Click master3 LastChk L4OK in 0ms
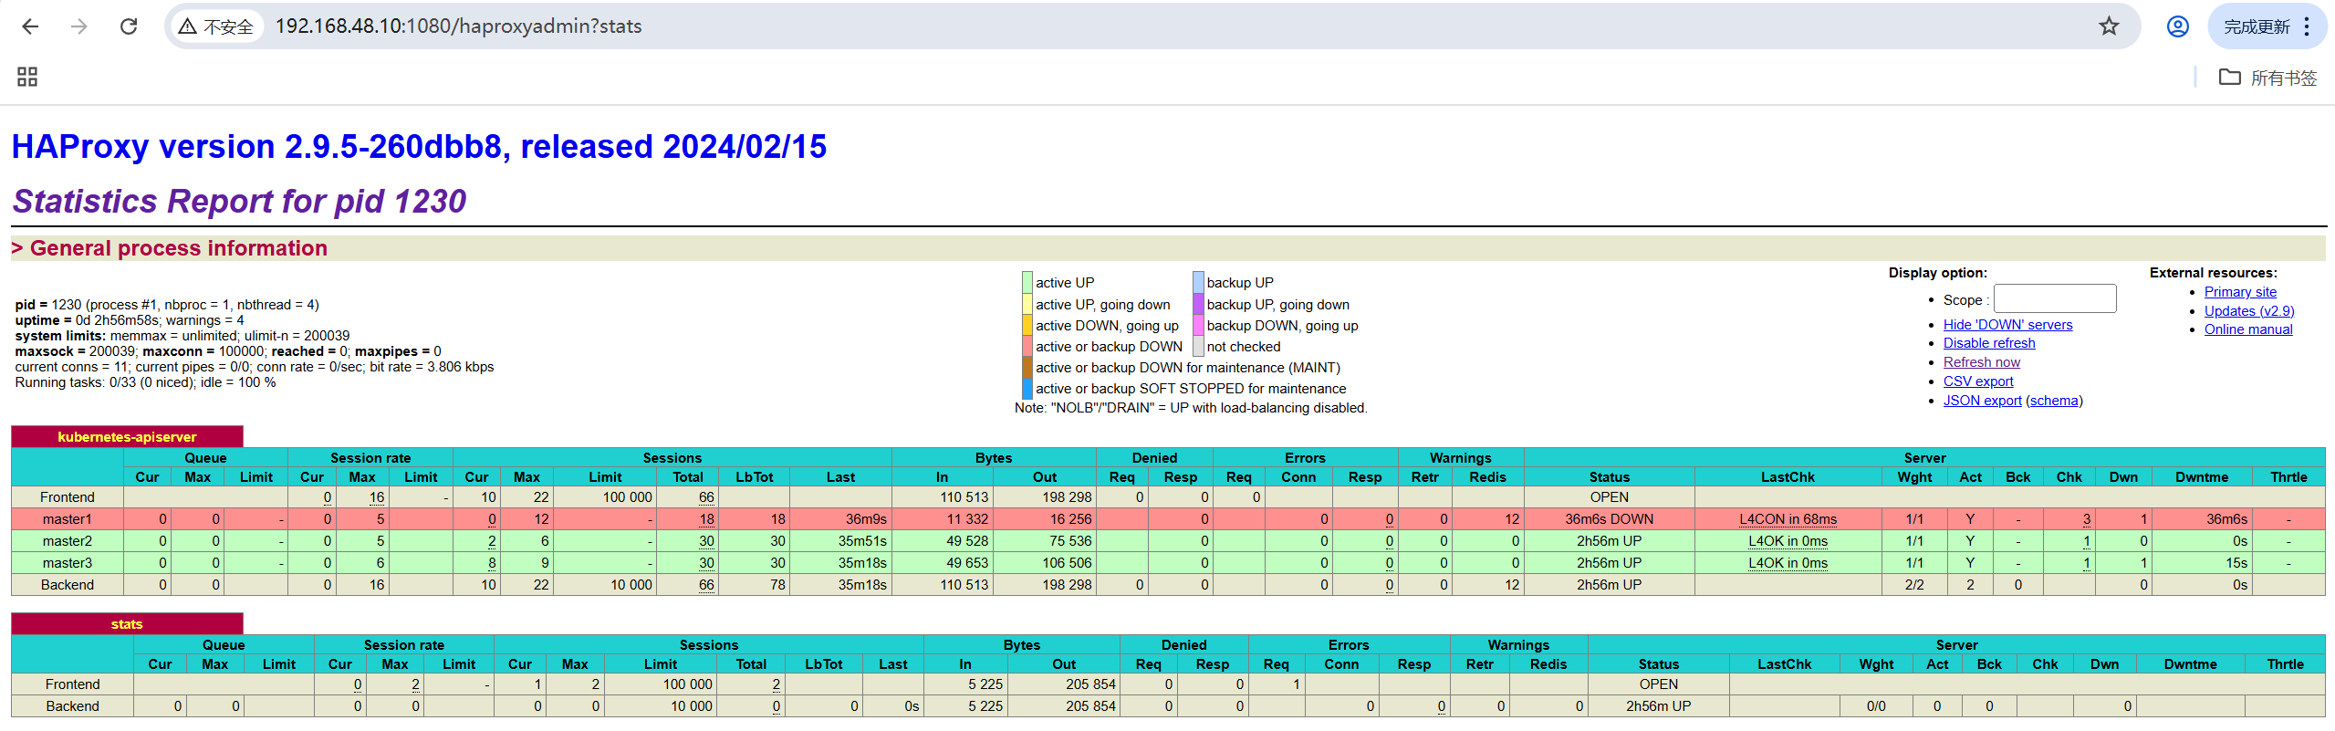Image resolution: width=2335 pixels, height=731 pixels. (x=1788, y=563)
